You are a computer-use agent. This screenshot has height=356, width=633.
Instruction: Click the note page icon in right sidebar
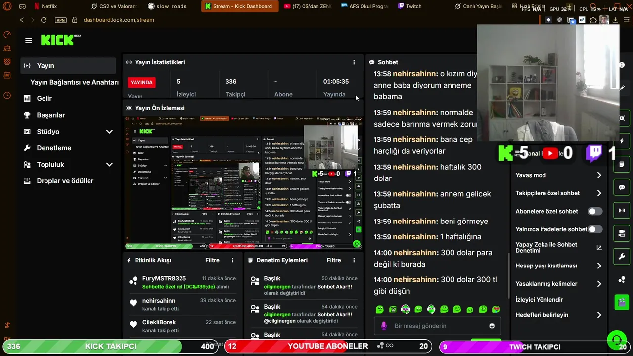coord(622,164)
